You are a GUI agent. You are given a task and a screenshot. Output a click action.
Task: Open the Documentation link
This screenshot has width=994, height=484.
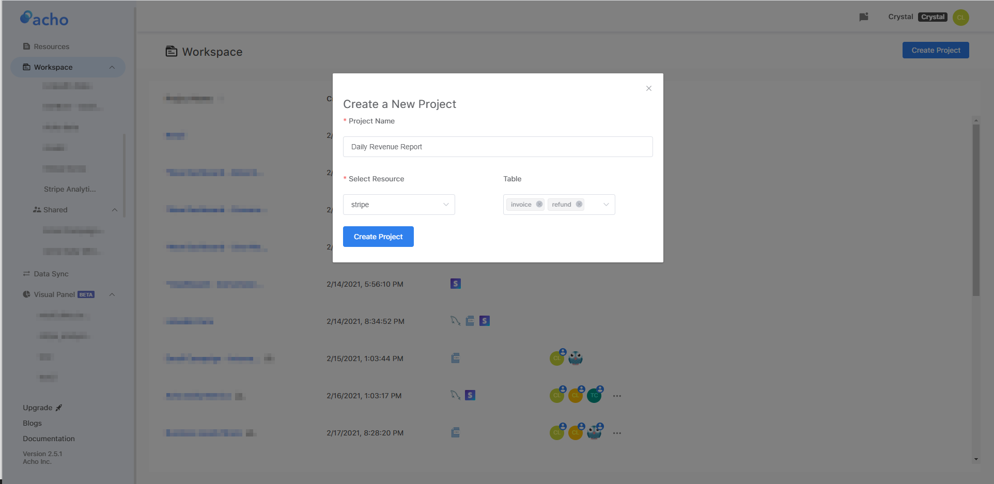pyautogui.click(x=49, y=439)
